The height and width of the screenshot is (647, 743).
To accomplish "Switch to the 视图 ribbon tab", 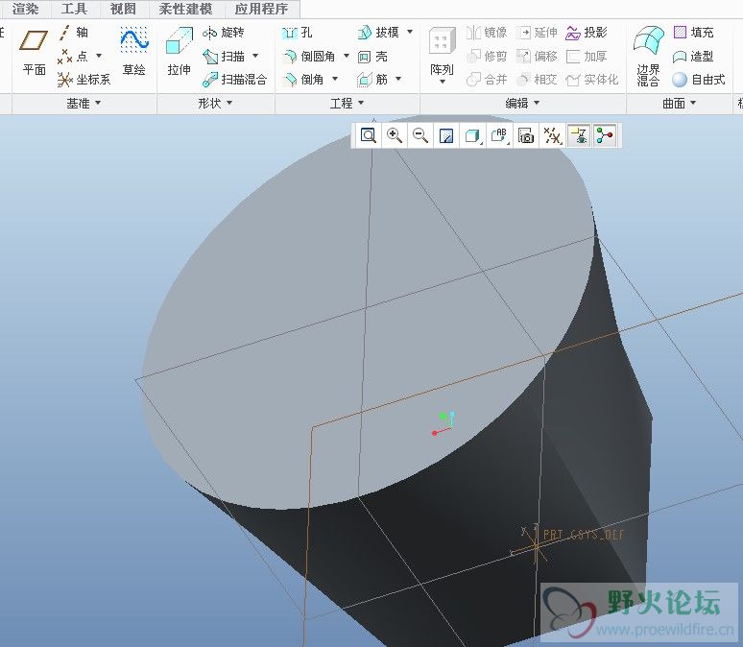I will pos(123,9).
